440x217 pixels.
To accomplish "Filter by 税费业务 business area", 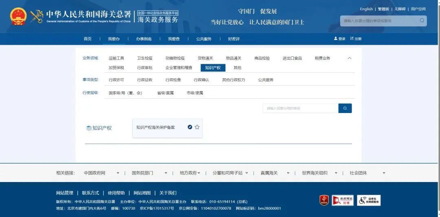I will pos(322,58).
